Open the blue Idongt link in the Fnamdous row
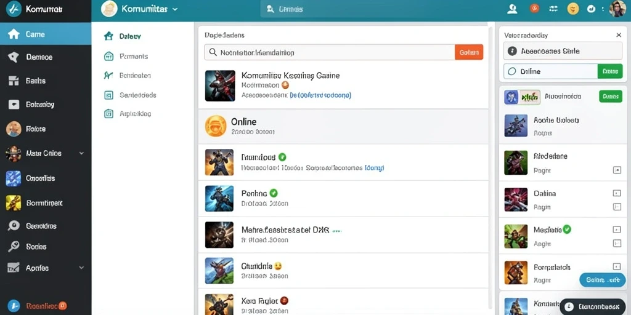The image size is (631, 315). [374, 167]
